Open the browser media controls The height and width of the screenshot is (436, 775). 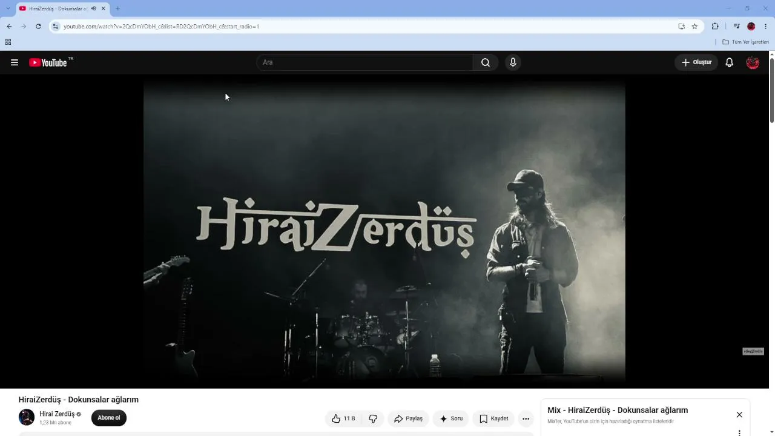point(736,26)
